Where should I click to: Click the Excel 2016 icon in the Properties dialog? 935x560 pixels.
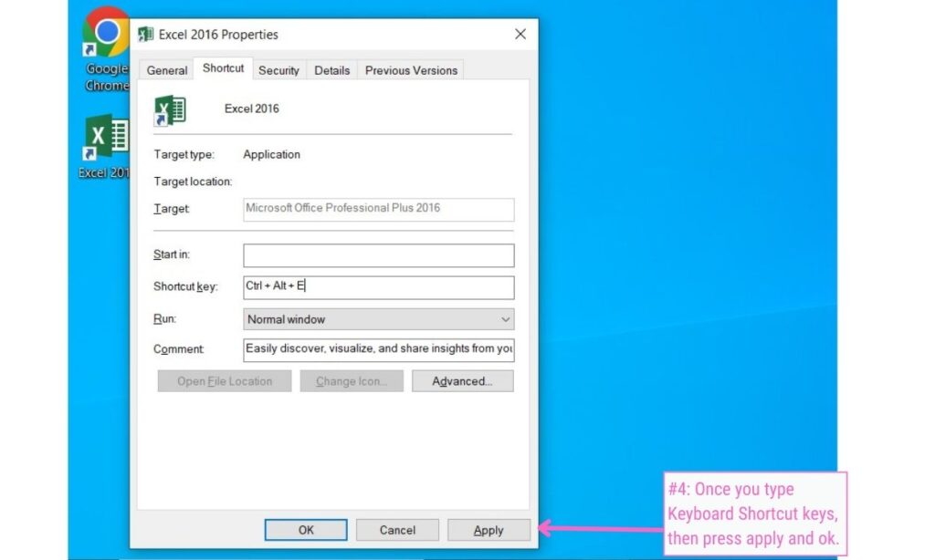(171, 110)
